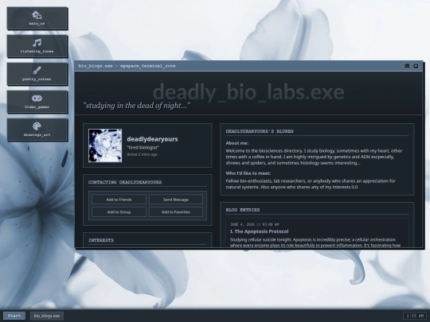Click the Active 2 mins ago text

(x=142, y=154)
